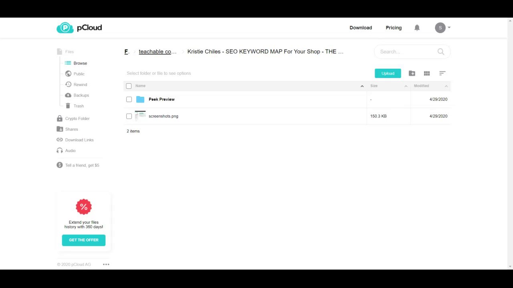This screenshot has width=513, height=288.
Task: Select Public in the sidebar
Action: [79, 74]
